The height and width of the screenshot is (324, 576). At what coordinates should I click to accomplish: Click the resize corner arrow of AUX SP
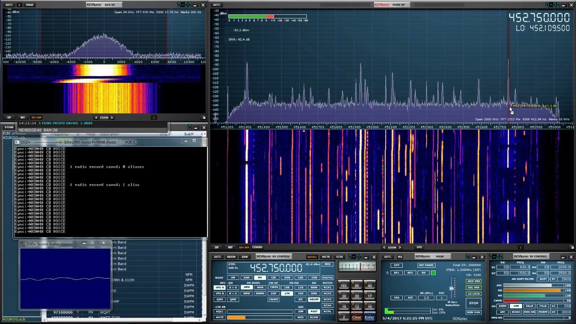coord(203,117)
